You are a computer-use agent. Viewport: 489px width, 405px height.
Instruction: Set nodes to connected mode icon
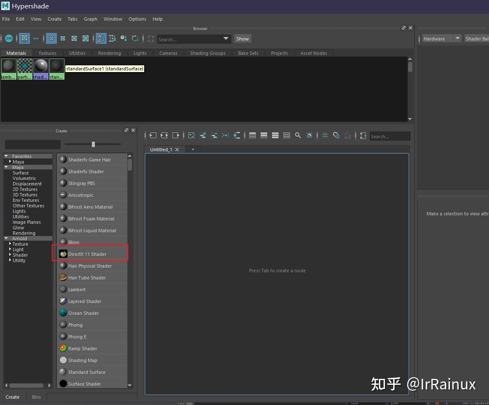point(264,135)
